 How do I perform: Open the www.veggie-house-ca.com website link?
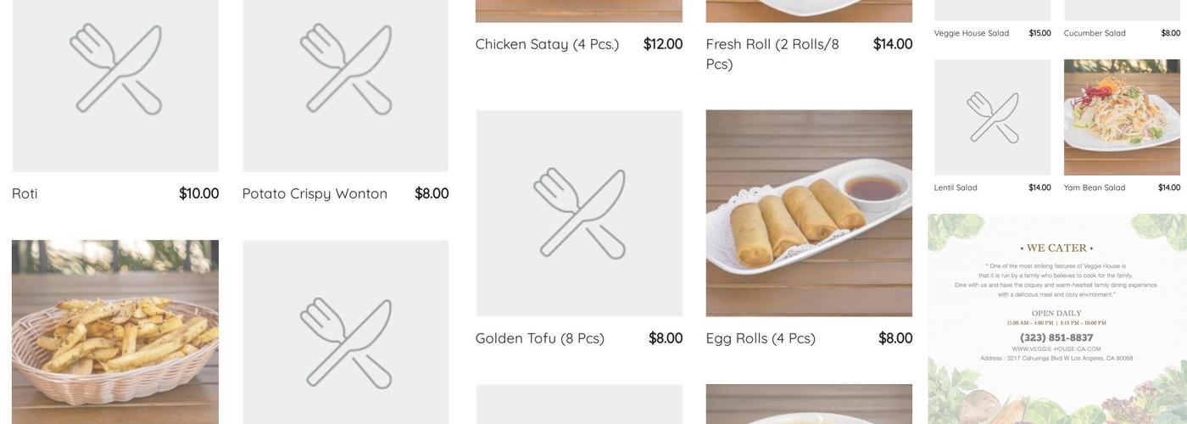pyautogui.click(x=1056, y=349)
